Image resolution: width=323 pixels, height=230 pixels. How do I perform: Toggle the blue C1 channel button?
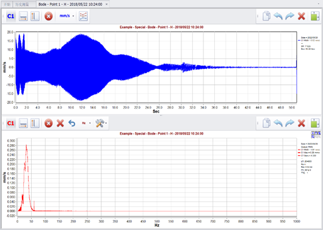pos(10,16)
